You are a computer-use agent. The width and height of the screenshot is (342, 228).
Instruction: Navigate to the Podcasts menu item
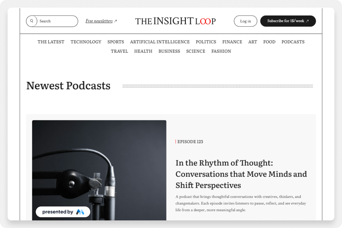[293, 42]
